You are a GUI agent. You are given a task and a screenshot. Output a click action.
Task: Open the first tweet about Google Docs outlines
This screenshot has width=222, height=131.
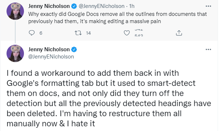click(118, 18)
